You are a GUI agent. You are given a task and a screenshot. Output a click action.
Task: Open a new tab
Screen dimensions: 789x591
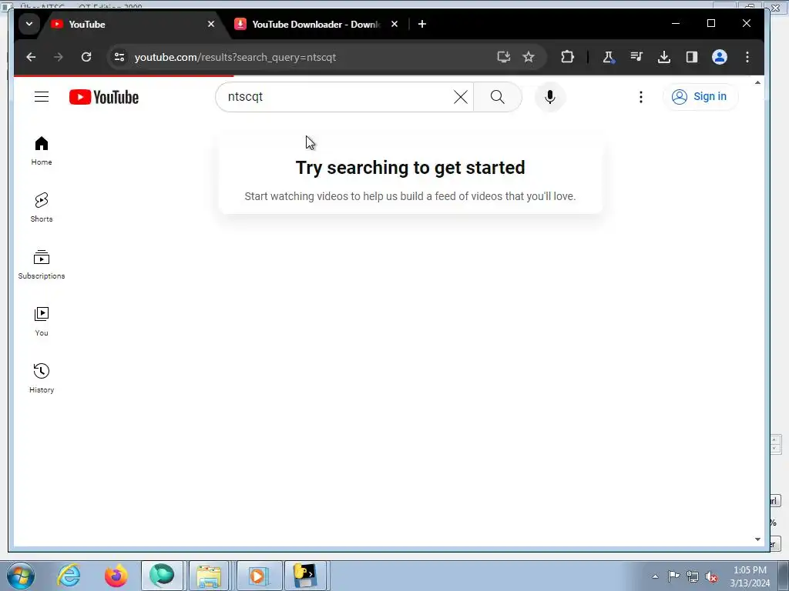click(x=422, y=24)
